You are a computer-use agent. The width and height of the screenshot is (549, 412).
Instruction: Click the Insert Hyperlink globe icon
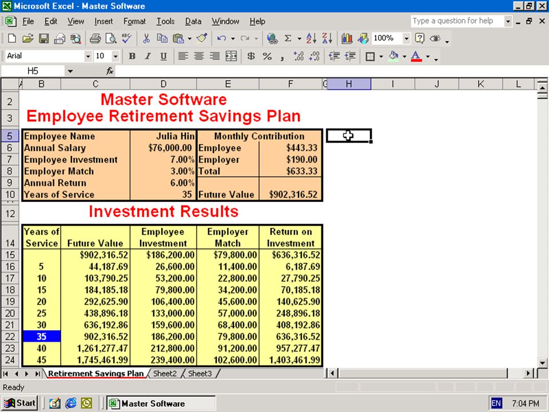point(272,38)
